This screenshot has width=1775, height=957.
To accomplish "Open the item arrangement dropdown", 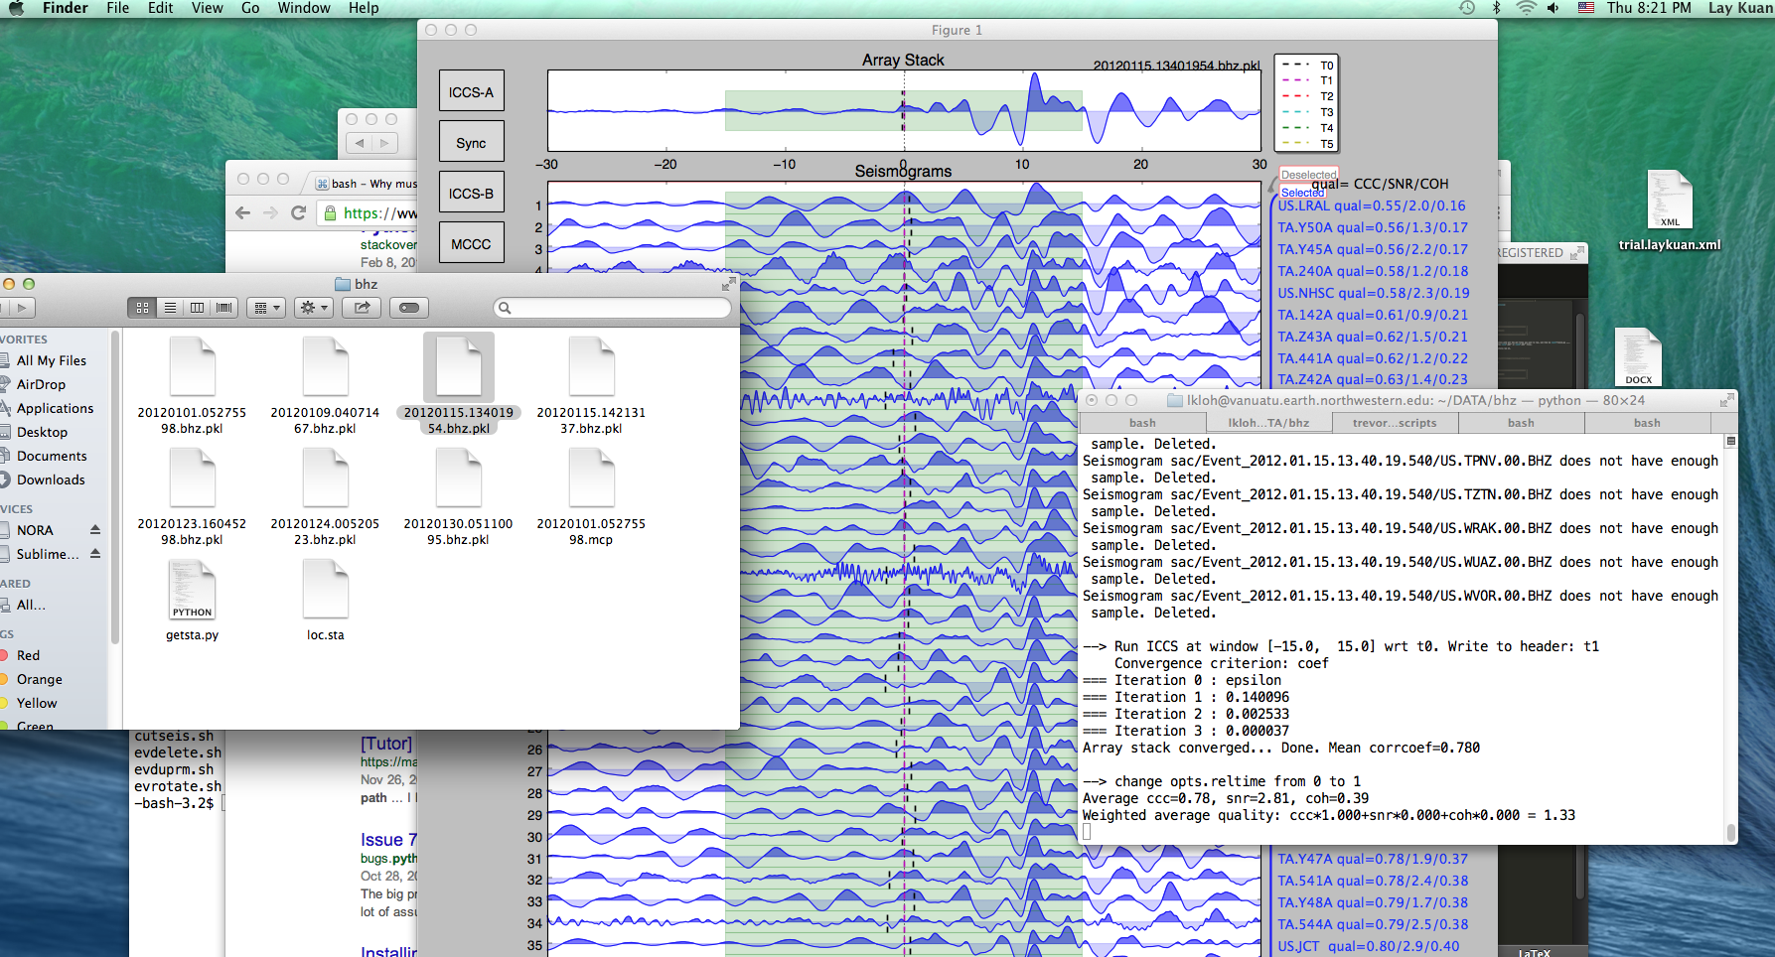I will pos(267,308).
